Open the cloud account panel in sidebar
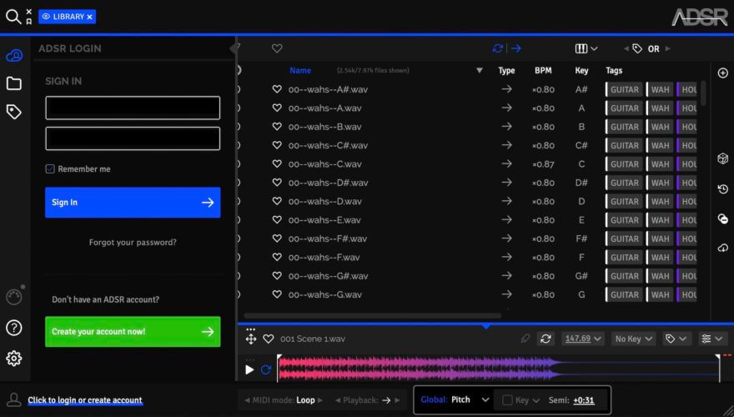The image size is (734, 417). [x=14, y=56]
